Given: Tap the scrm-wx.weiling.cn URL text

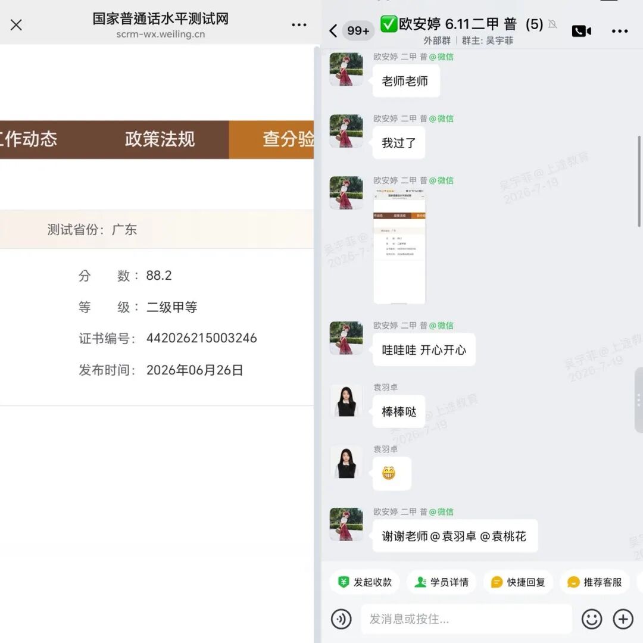Looking at the screenshot, I should (160, 35).
